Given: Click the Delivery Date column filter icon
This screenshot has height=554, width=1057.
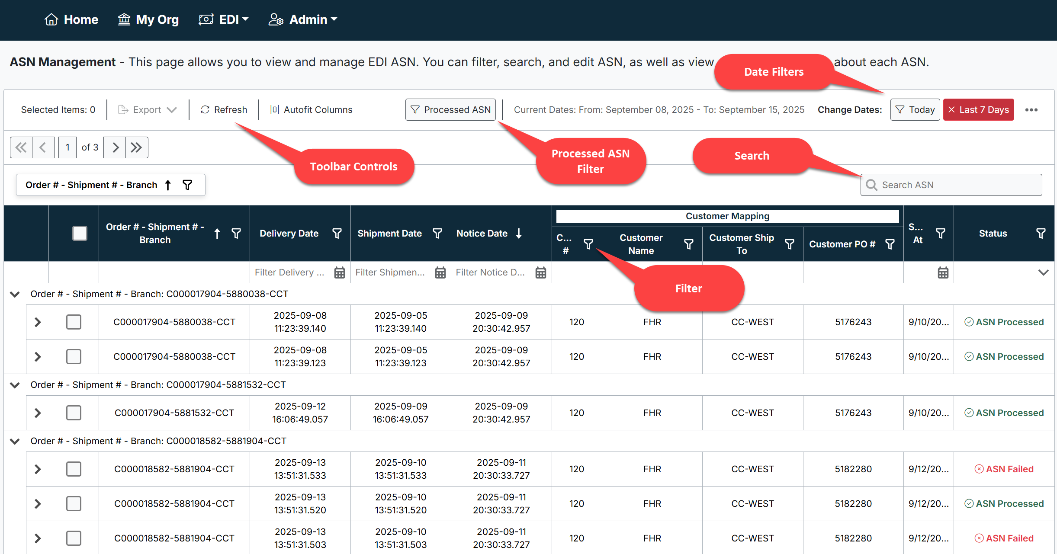Looking at the screenshot, I should [x=337, y=234].
